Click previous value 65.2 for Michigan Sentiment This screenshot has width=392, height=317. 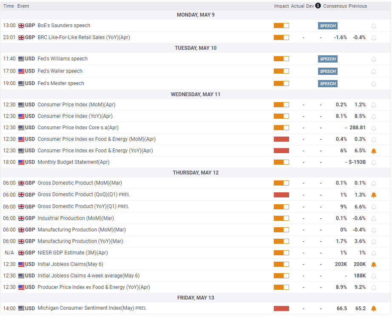(x=361, y=308)
